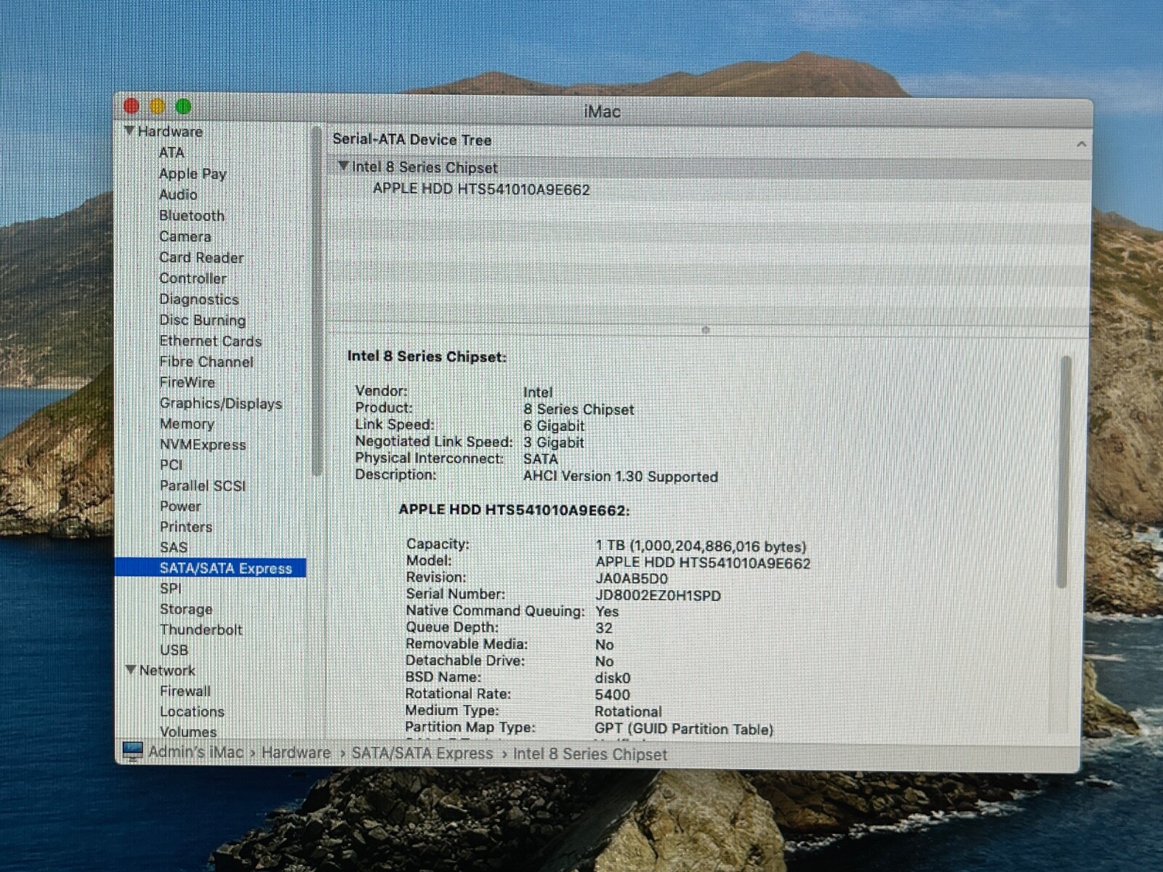Click the Queue Depth value 32
The image size is (1163, 872).
coord(604,629)
